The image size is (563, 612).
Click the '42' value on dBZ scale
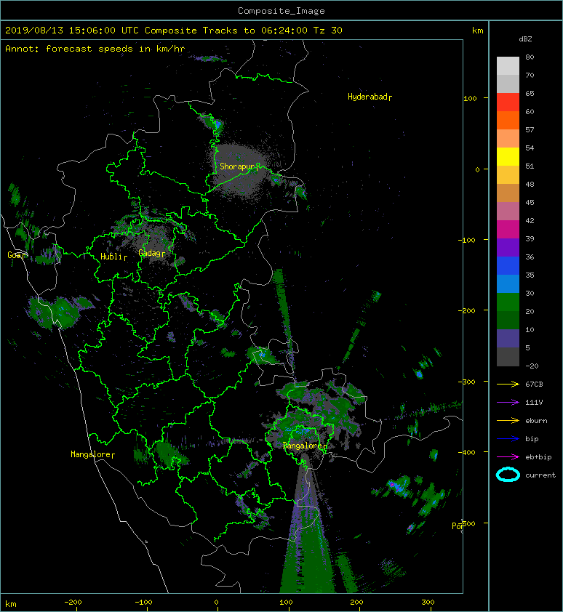point(530,220)
